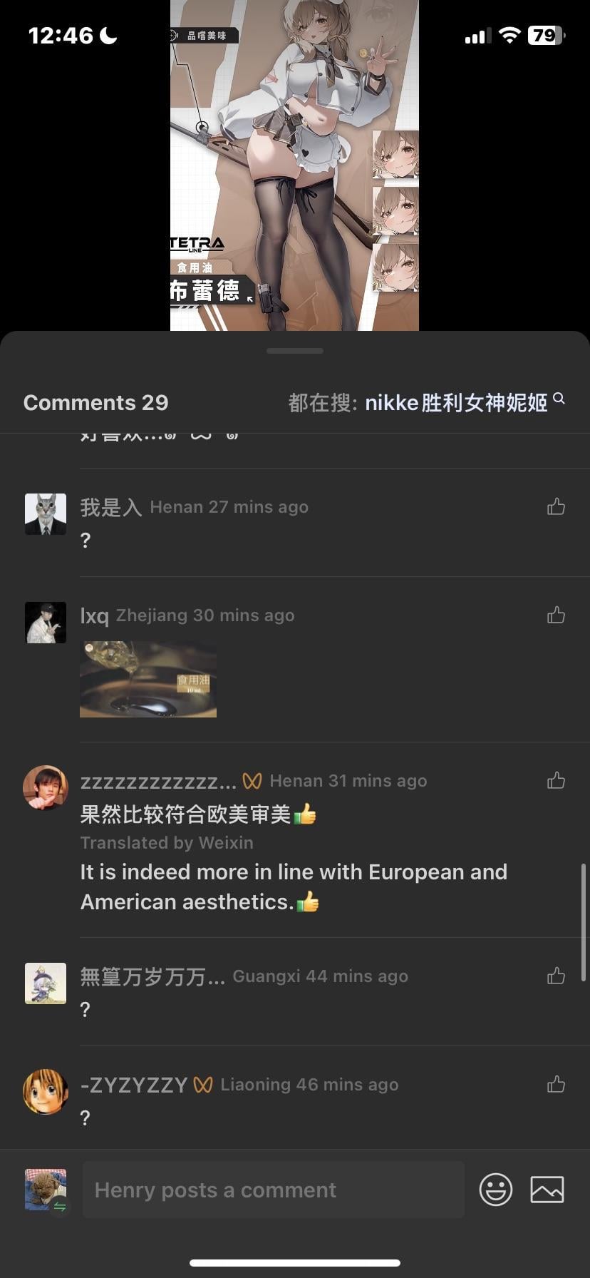Image resolution: width=590 pixels, height=1278 pixels.
Task: Like lxq's image comment
Action: click(556, 615)
